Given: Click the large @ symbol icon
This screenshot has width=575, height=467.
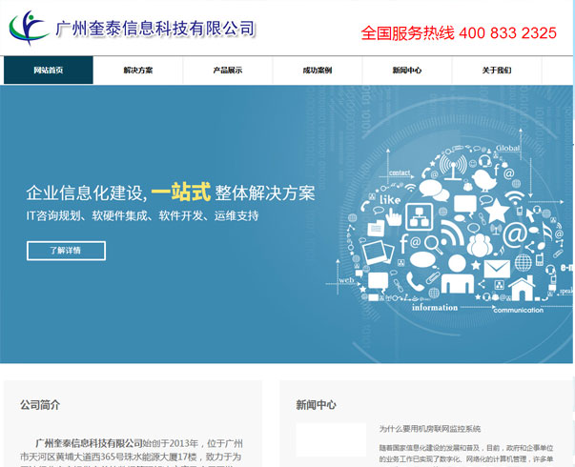Looking at the screenshot, I should [515, 233].
